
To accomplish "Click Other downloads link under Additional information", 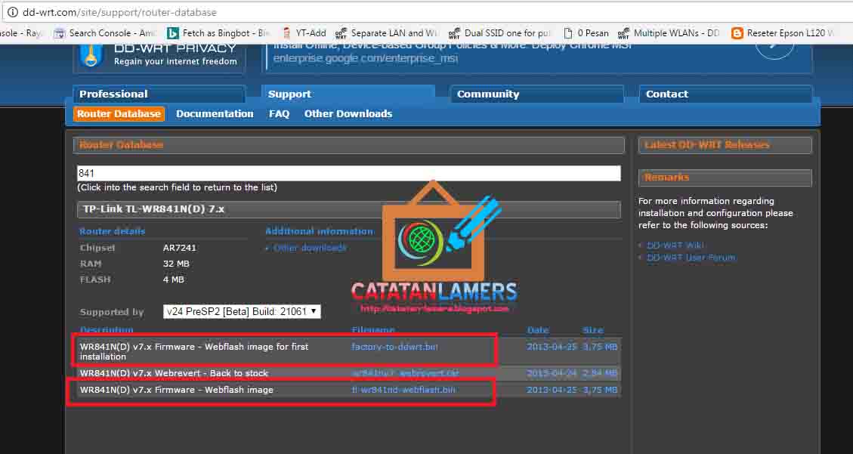I will [x=310, y=248].
